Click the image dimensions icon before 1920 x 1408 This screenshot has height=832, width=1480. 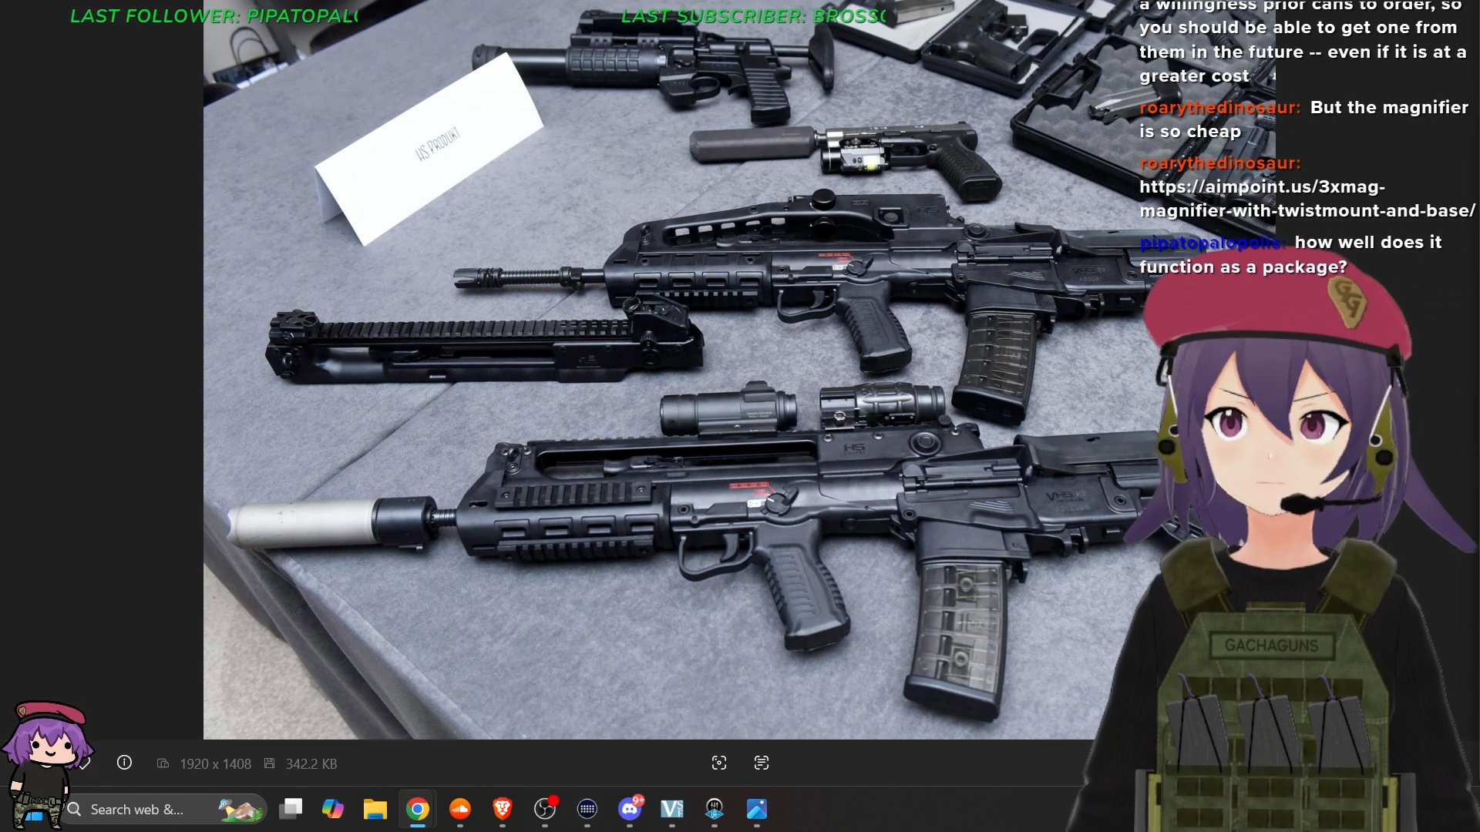click(163, 763)
